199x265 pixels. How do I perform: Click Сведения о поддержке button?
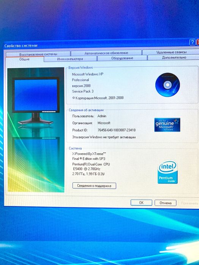click(x=94, y=186)
